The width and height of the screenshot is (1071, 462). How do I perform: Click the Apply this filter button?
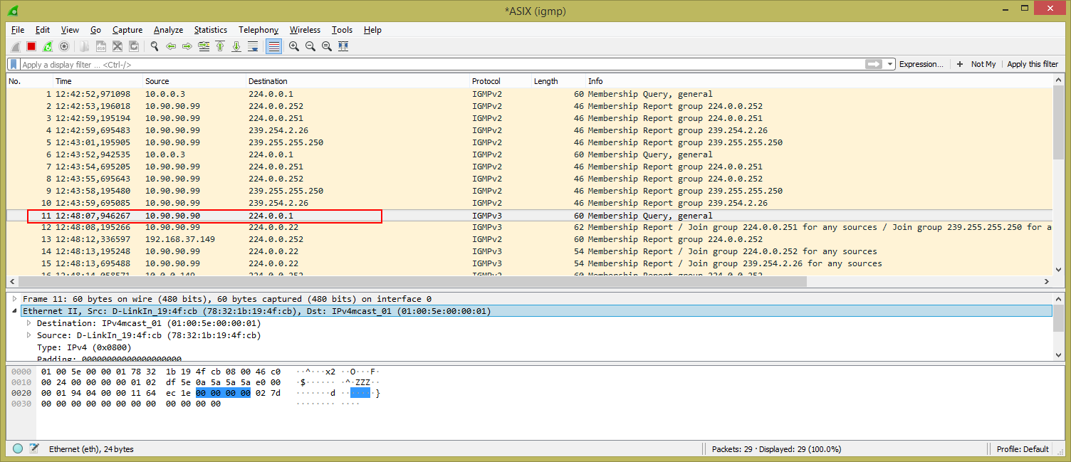[x=1032, y=64]
